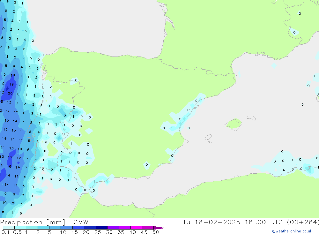Click the date '18-02-2025' in the timestamp
The width and height of the screenshot is (319, 234).
[x=217, y=222]
